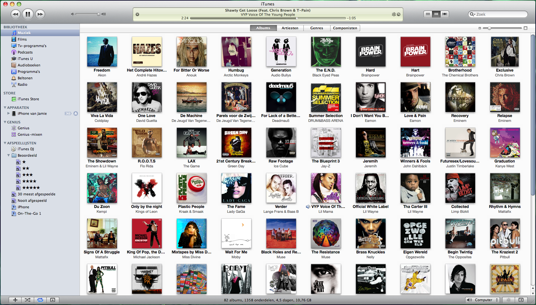Switch to Albums tab
The height and width of the screenshot is (305, 536).
coord(263,28)
